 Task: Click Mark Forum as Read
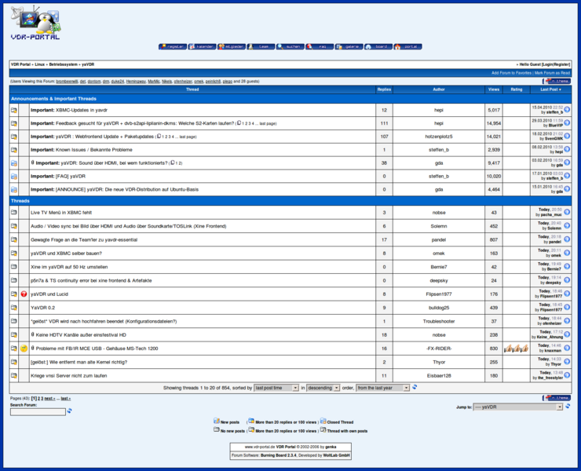[x=552, y=73]
